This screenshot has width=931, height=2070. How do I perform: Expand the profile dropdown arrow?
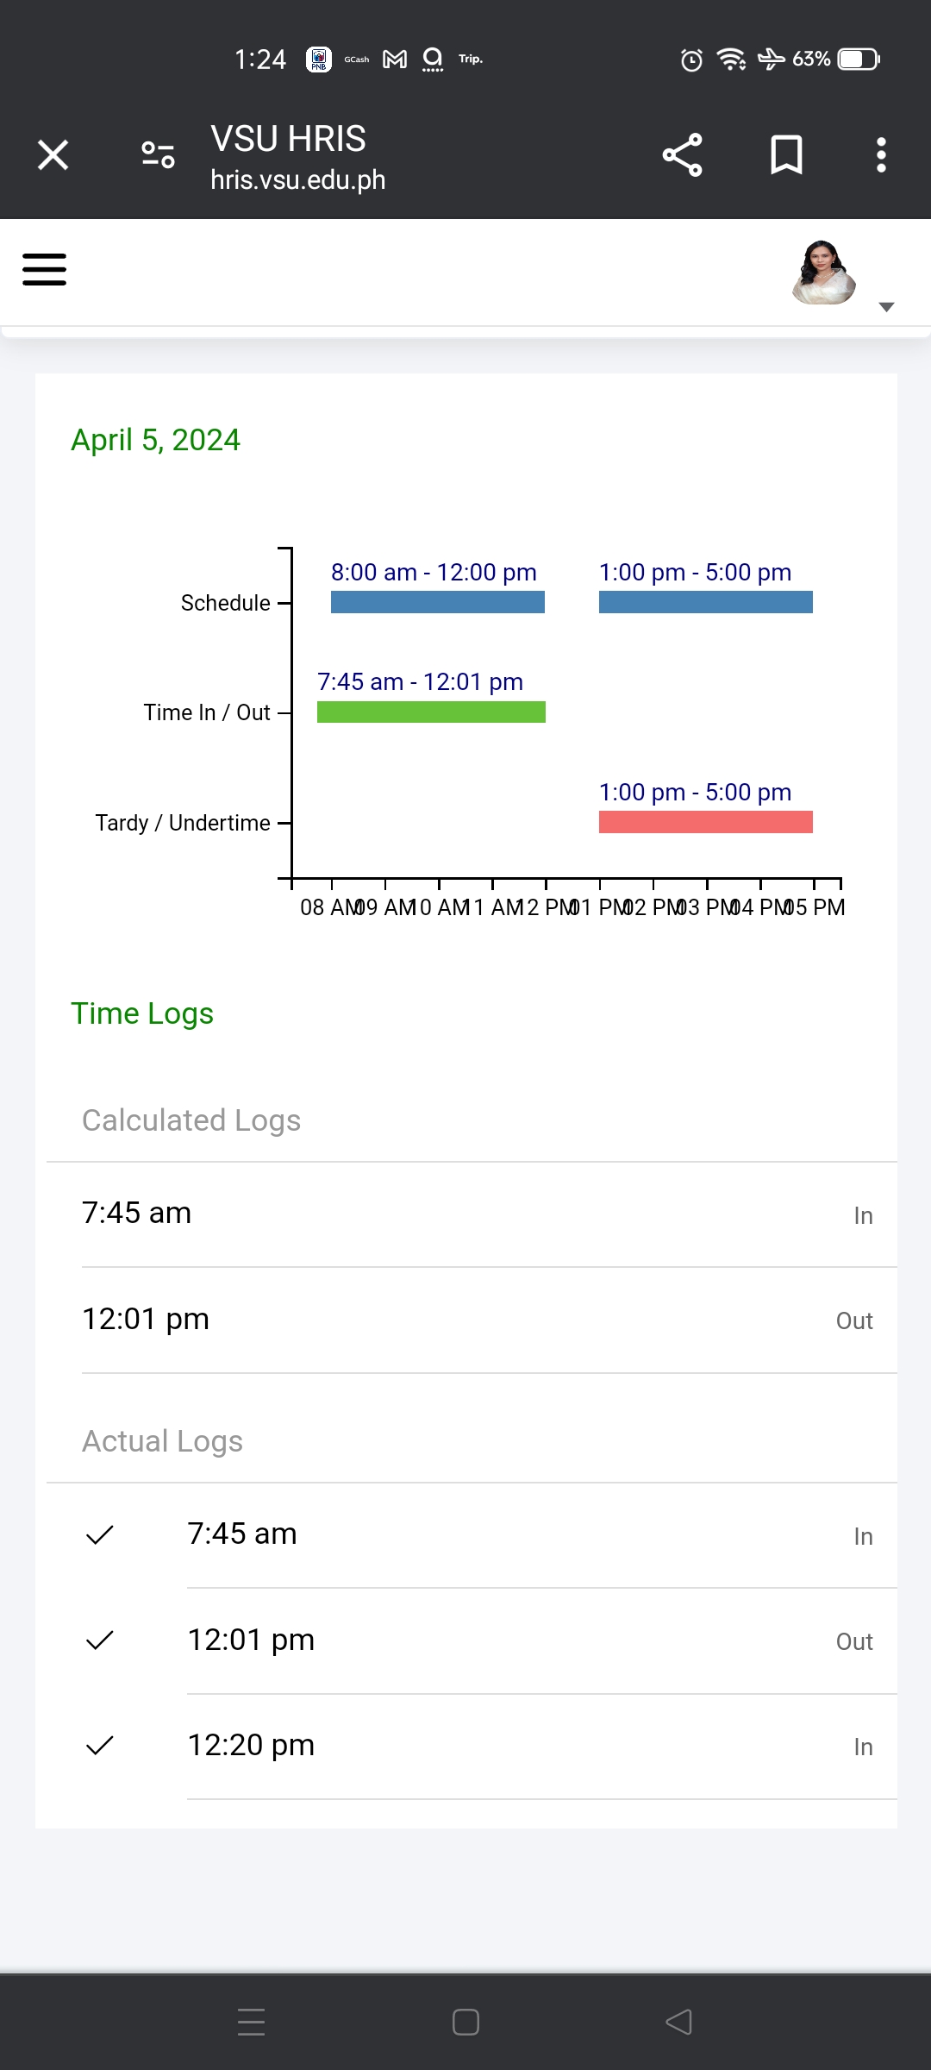click(x=886, y=307)
